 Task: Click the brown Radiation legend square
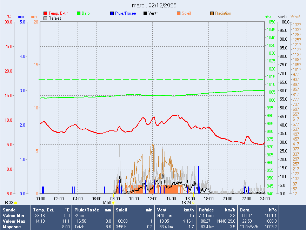pos(212,14)
